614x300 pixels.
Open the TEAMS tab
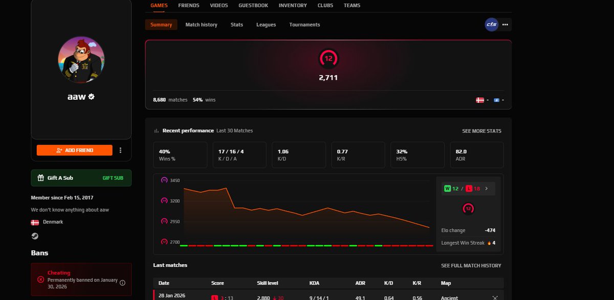pos(352,6)
